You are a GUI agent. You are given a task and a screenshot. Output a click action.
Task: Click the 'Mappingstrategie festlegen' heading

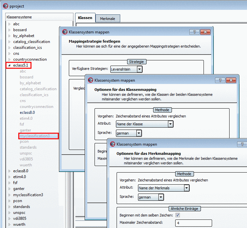(x=95, y=41)
